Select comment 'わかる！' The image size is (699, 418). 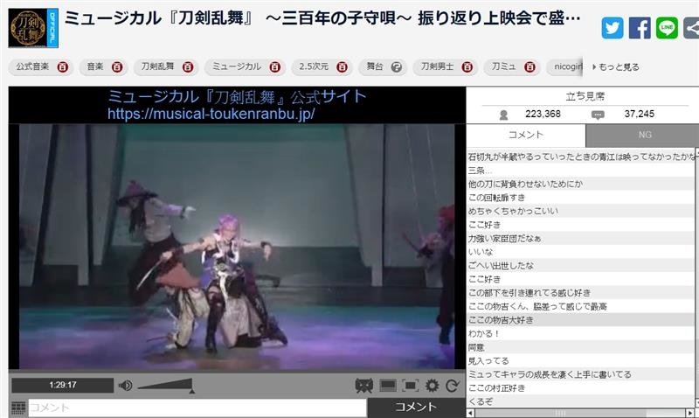580,334
